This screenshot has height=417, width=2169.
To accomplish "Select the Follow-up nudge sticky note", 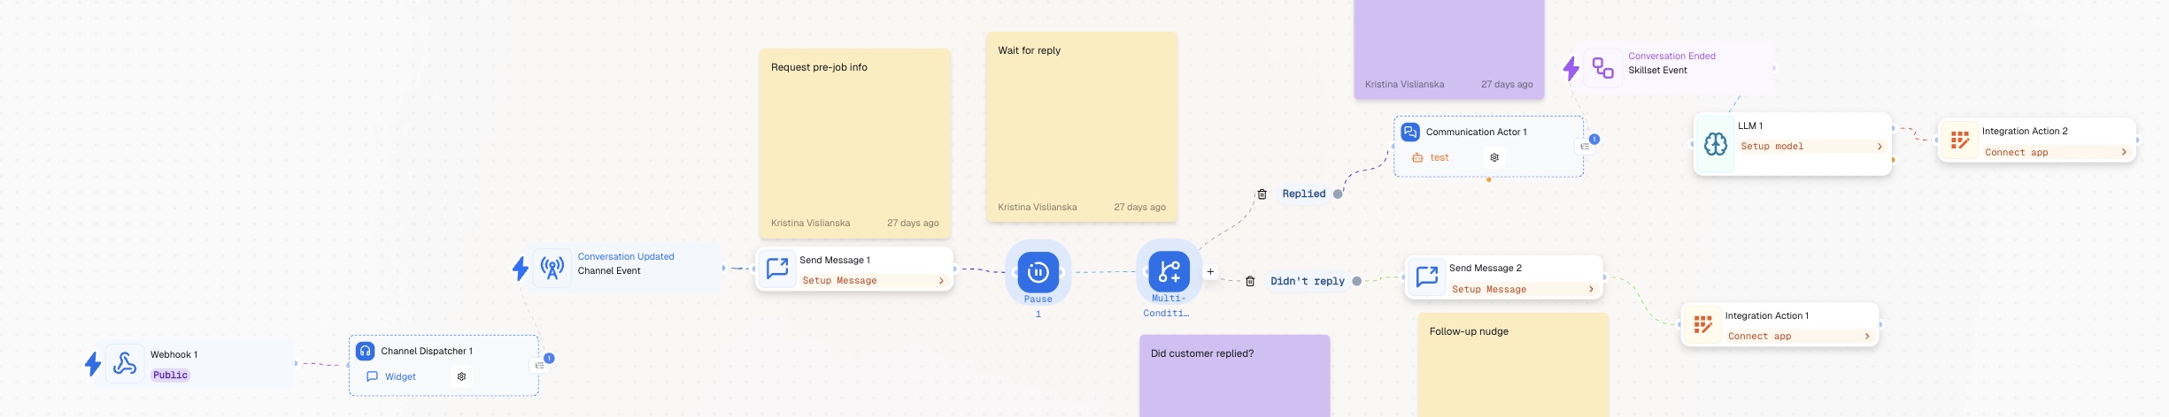I will pyautogui.click(x=1513, y=365).
